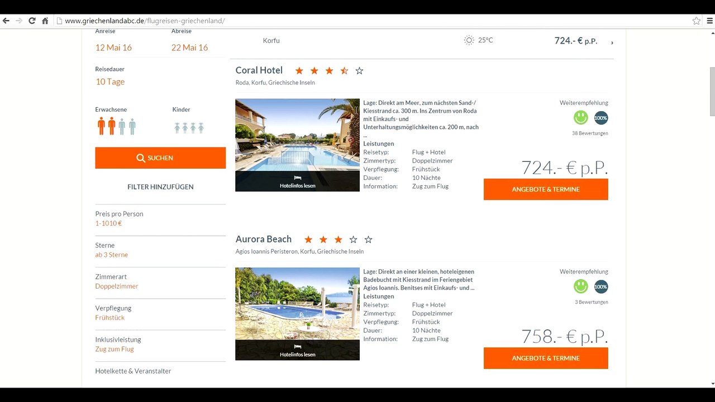The height and width of the screenshot is (402, 715).
Task: Open the Aurora Beach title link
Action: coord(264,239)
